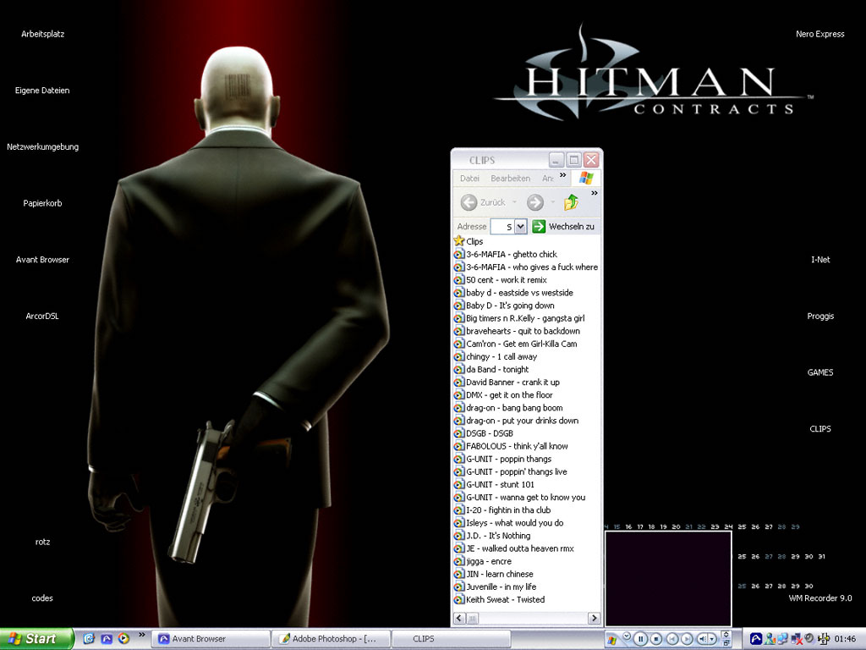The height and width of the screenshot is (650, 866).
Task: Click Windows flag logo in CLIPS menu bar
Action: (586, 178)
